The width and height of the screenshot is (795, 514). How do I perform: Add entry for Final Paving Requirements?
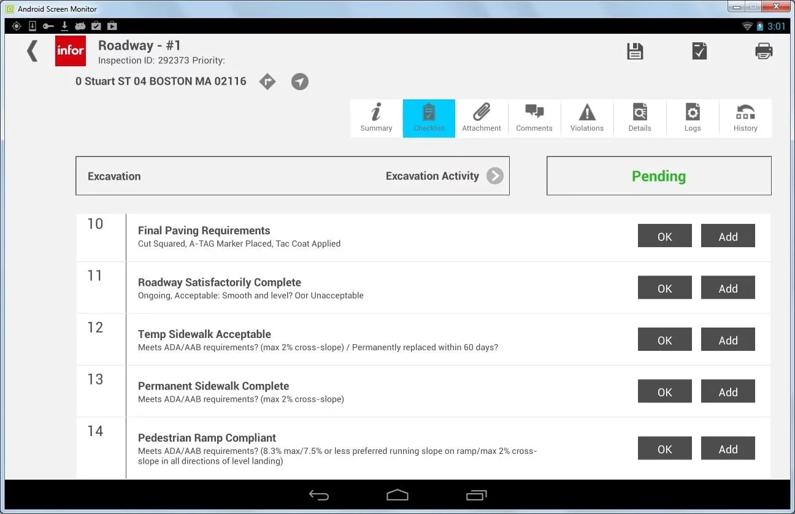point(728,236)
